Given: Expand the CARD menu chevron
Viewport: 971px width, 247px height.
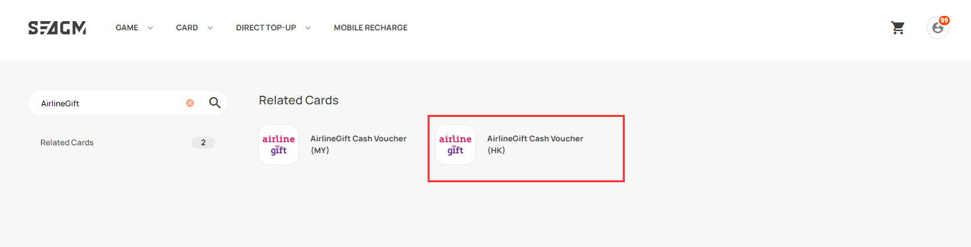Looking at the screenshot, I should tap(210, 28).
